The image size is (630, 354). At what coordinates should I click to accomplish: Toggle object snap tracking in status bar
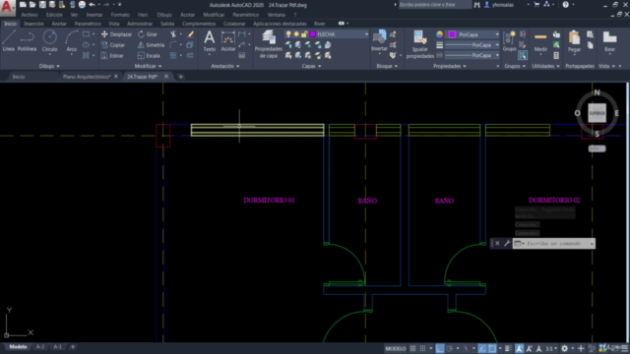pyautogui.click(x=482, y=348)
